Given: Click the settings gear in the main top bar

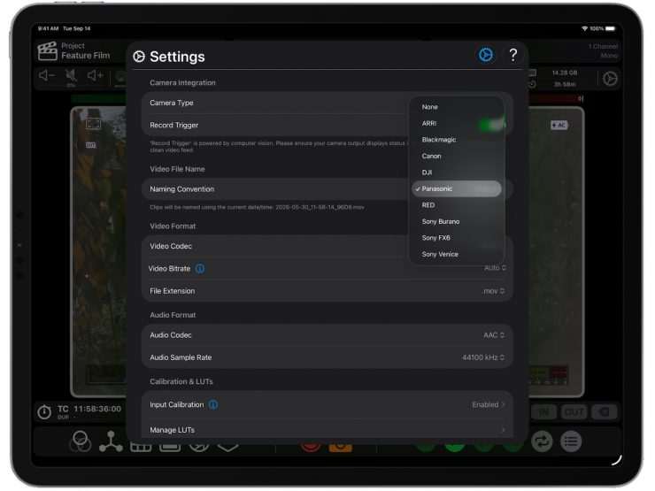Looking at the screenshot, I should pyautogui.click(x=610, y=79).
